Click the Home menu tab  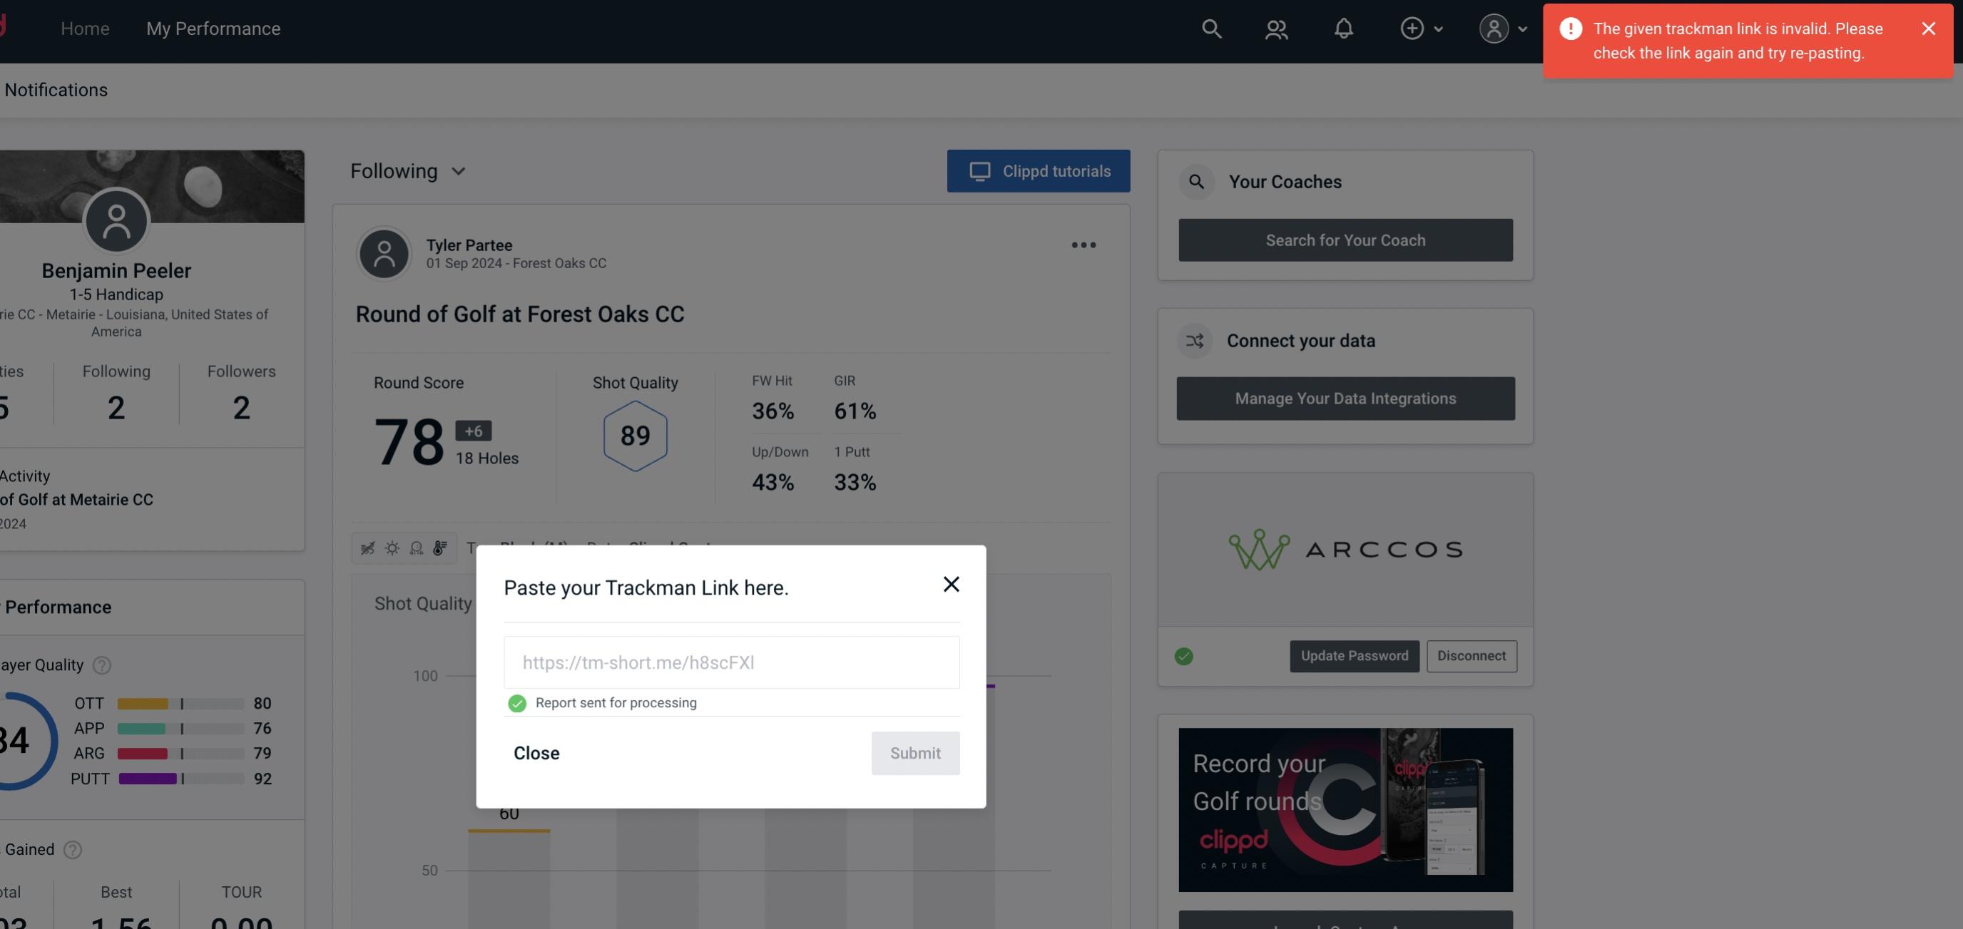[x=85, y=28]
